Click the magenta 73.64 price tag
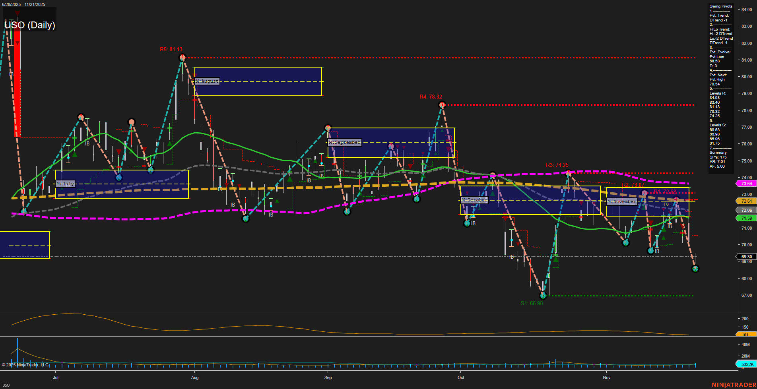This screenshot has width=757, height=389. 746,184
